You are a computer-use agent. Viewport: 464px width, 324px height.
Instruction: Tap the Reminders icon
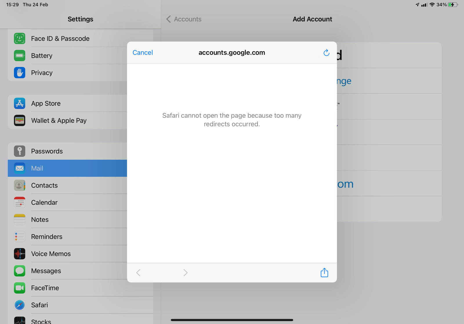pyautogui.click(x=19, y=237)
